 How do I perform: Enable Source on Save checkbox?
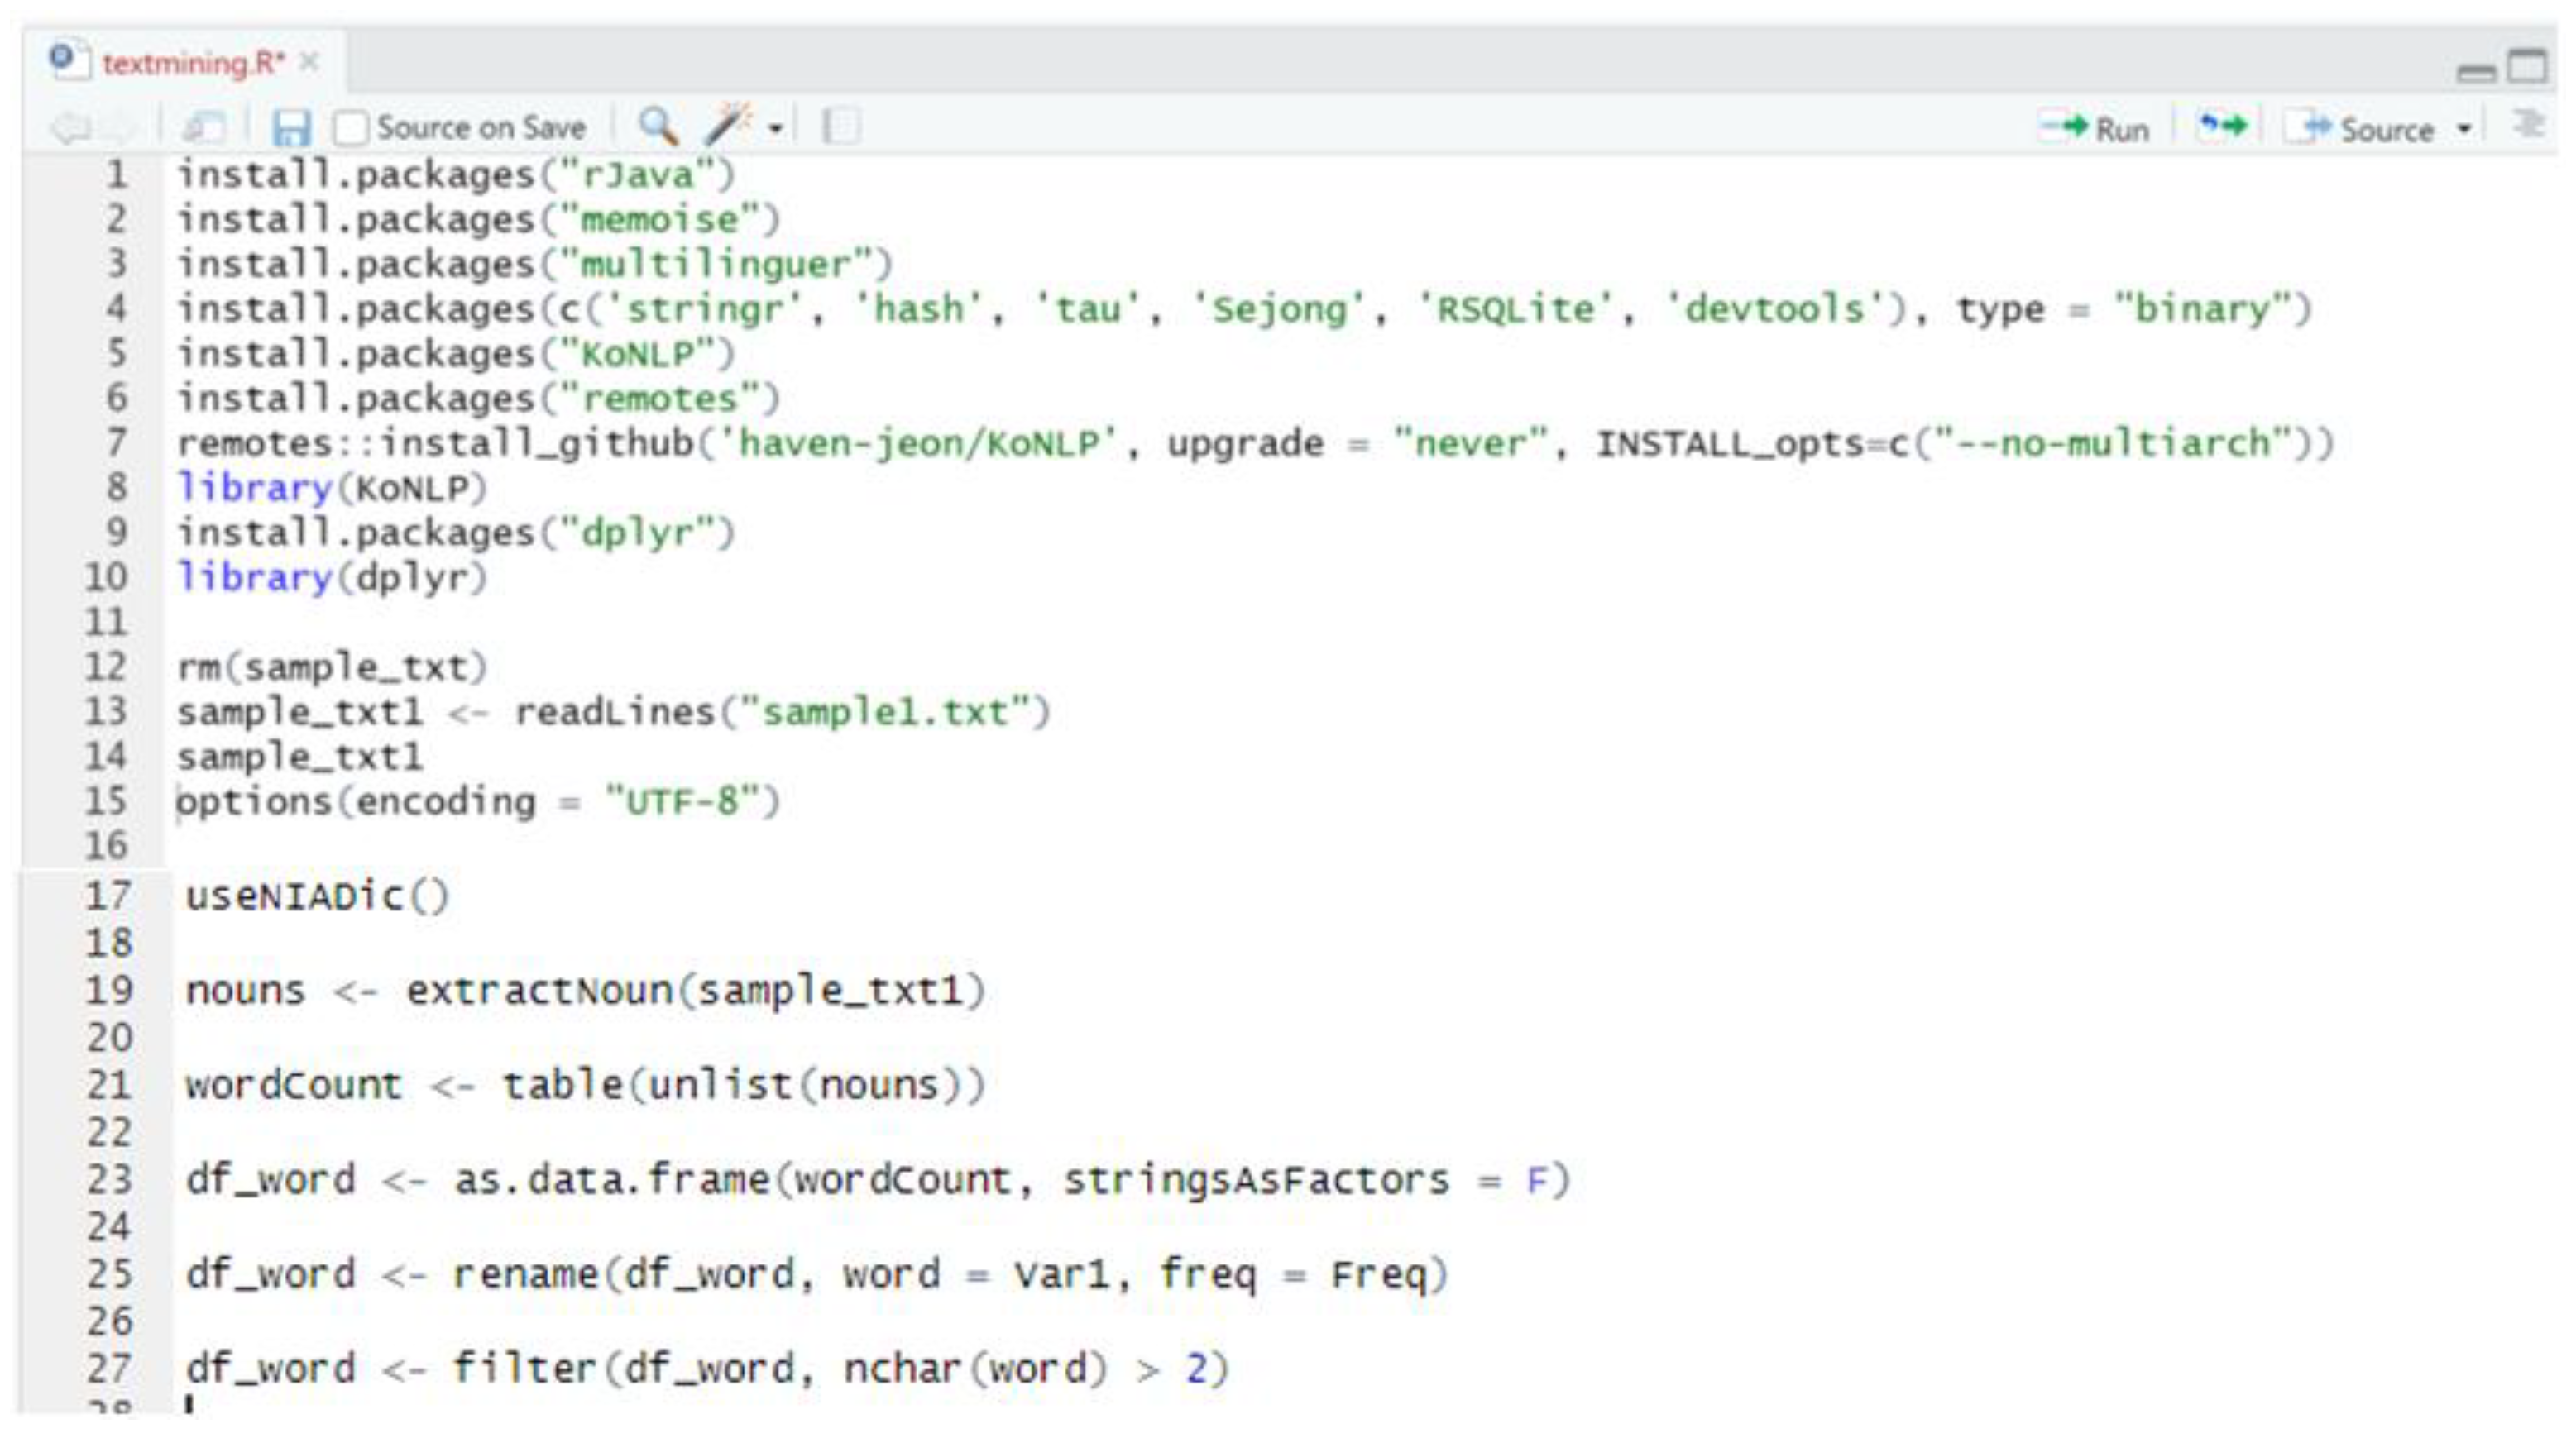click(x=350, y=128)
